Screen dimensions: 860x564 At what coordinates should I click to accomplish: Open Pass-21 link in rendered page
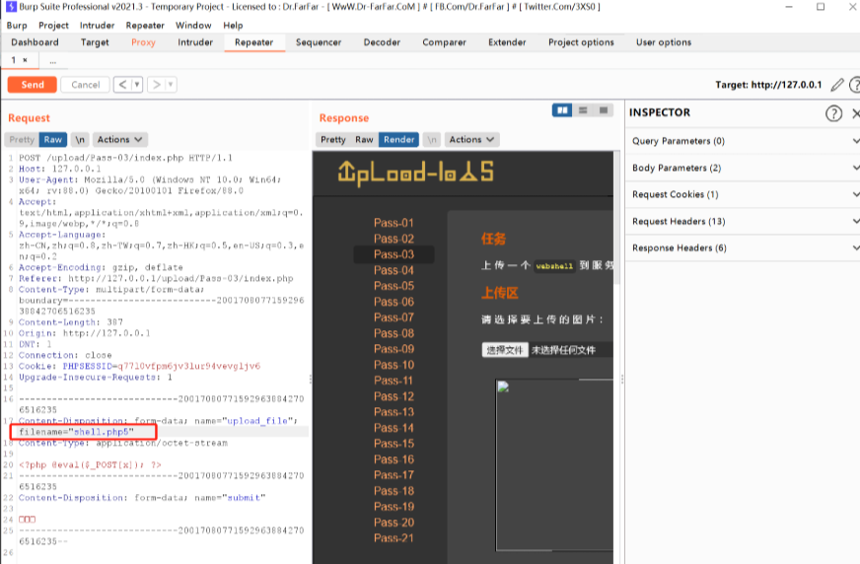tap(394, 538)
